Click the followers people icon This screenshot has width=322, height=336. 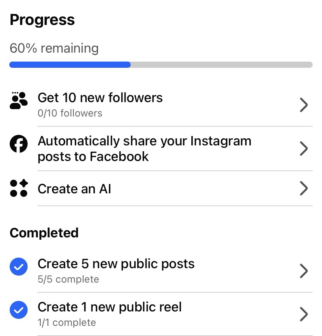point(18,101)
